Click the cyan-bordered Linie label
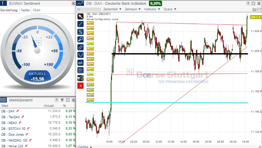This screenshot has height=148, width=262. coord(90,74)
